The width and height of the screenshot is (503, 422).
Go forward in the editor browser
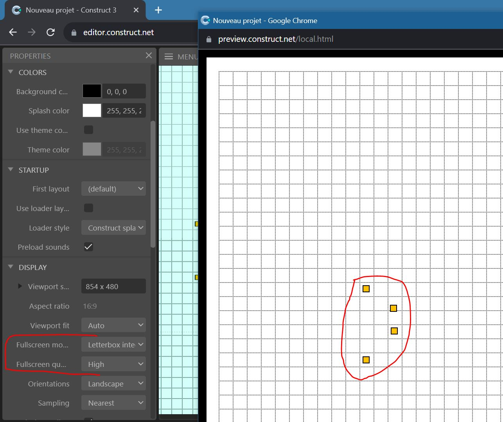point(32,32)
